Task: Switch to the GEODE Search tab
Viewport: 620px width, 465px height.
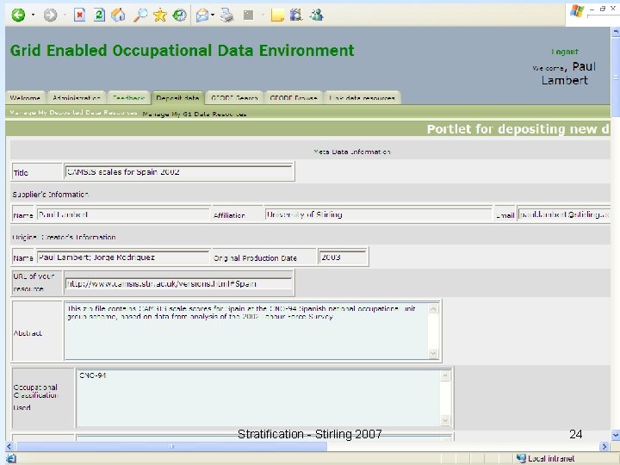Action: pos(234,97)
